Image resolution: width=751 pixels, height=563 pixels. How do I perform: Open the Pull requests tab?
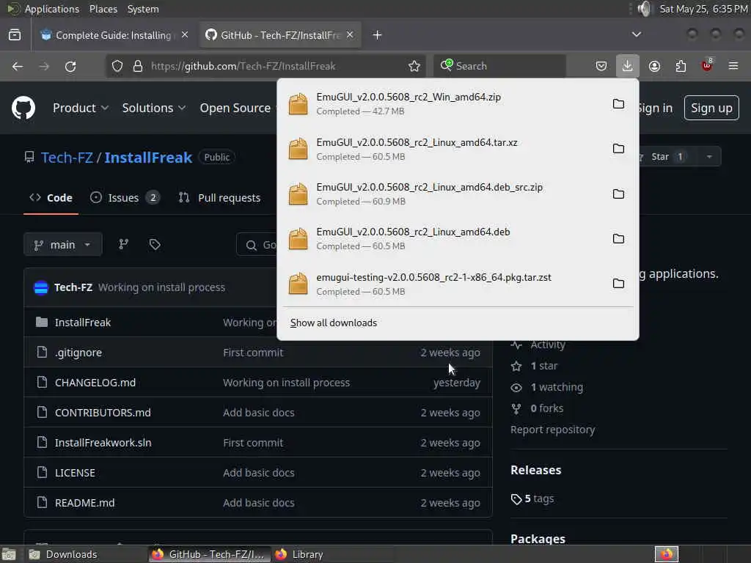pos(220,198)
